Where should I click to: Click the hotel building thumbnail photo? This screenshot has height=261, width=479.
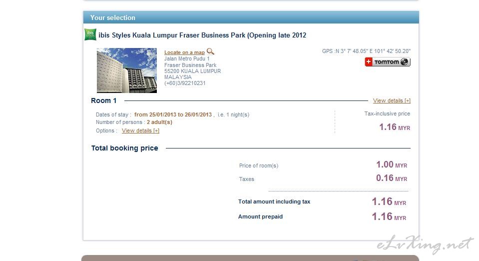click(127, 70)
